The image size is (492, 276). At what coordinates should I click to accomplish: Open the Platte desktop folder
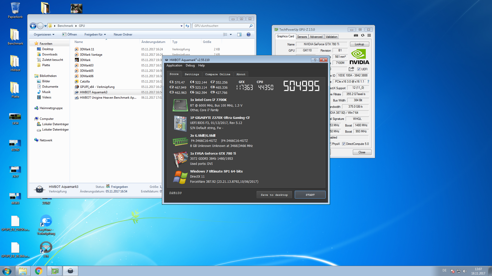coord(15,90)
